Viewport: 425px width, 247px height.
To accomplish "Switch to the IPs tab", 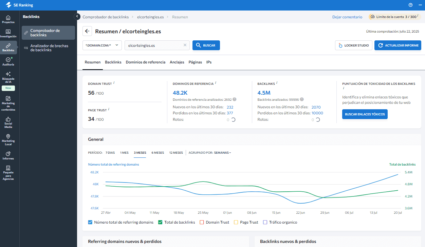I will (209, 62).
